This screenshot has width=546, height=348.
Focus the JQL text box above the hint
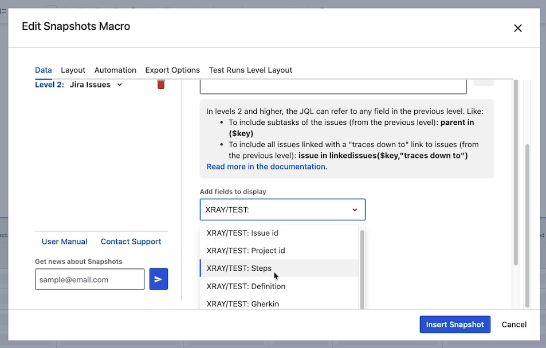333,86
